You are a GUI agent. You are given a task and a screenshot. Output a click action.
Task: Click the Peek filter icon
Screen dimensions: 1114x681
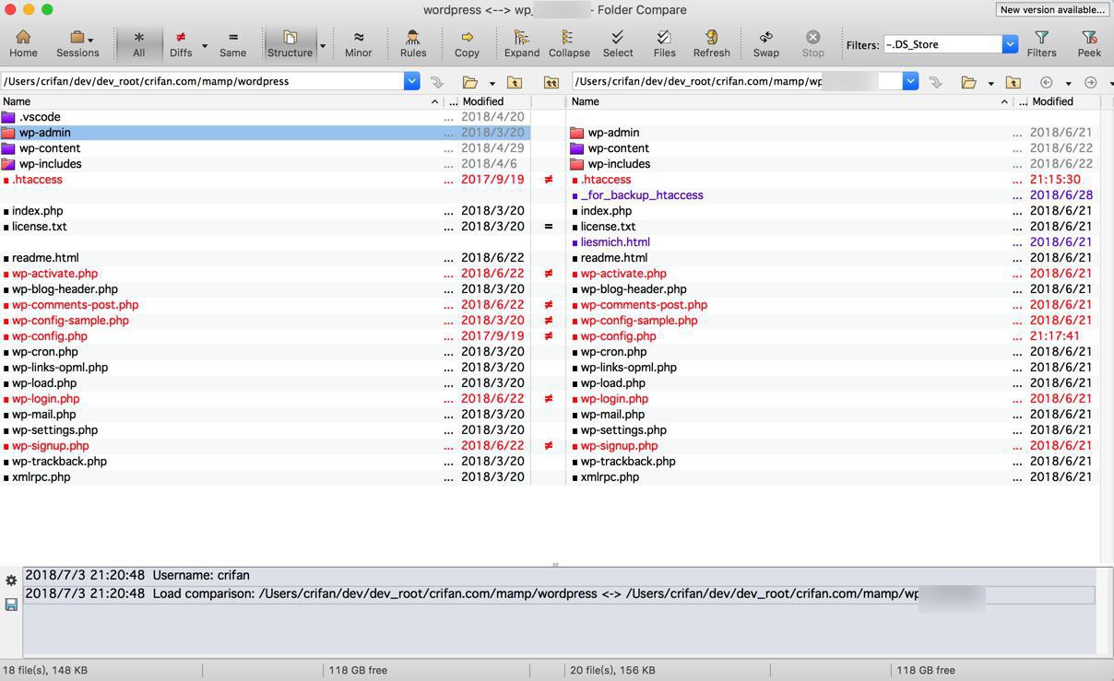[1089, 43]
